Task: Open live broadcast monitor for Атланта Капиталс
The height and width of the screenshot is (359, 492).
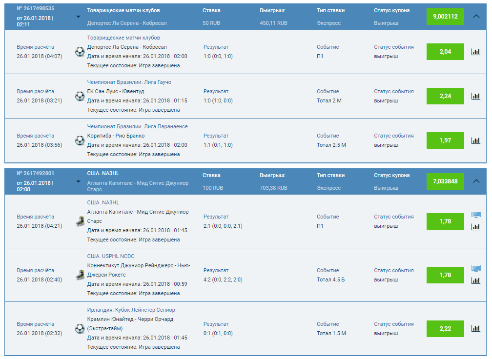Action: [476, 215]
